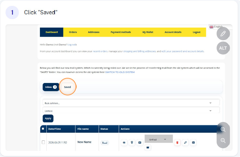Click the pencil edit floating button
This screenshot has height=157, width=240.
[x=223, y=34]
